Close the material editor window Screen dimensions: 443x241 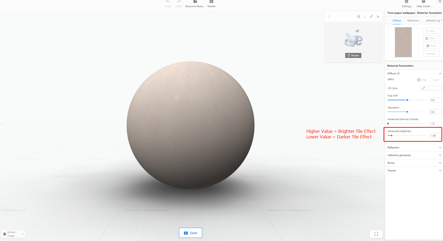click(440, 1)
